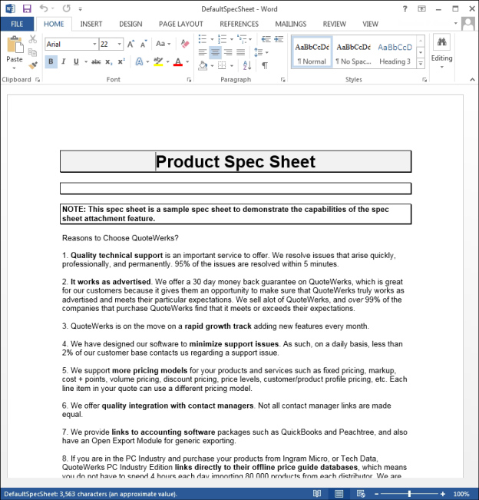Apply yellow text highlight color

(x=158, y=61)
